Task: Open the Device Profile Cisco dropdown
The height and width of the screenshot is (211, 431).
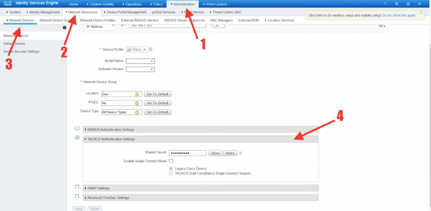Action: tap(136, 50)
